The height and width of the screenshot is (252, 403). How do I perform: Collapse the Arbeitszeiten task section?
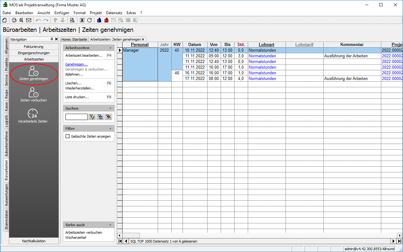pyautogui.click(x=110, y=48)
